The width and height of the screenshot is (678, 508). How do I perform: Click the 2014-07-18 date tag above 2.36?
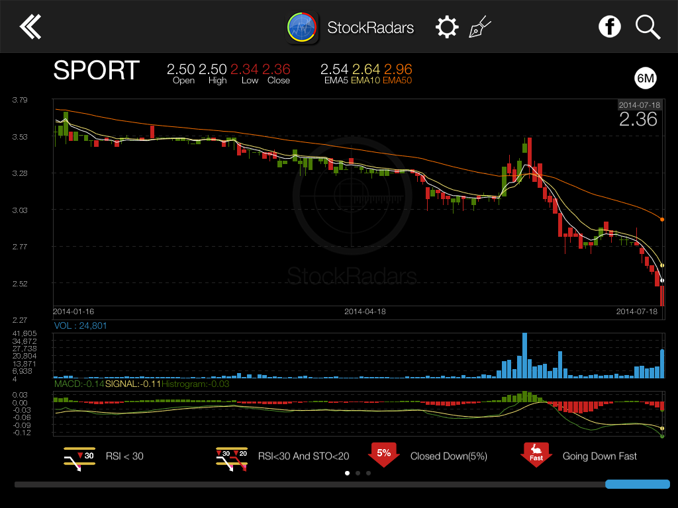pyautogui.click(x=640, y=105)
